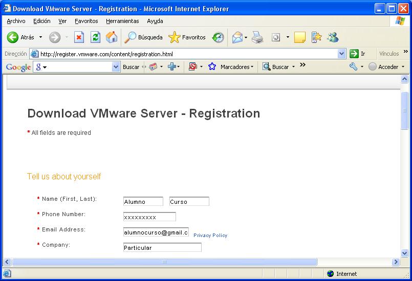Open Google toolbar wrench settings
Screen dimensions: 412x281
(354, 67)
